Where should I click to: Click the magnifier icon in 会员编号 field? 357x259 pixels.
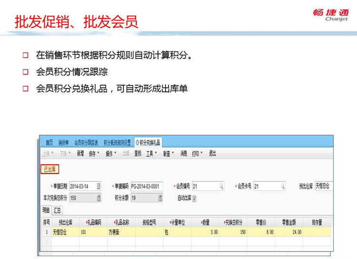(221, 186)
